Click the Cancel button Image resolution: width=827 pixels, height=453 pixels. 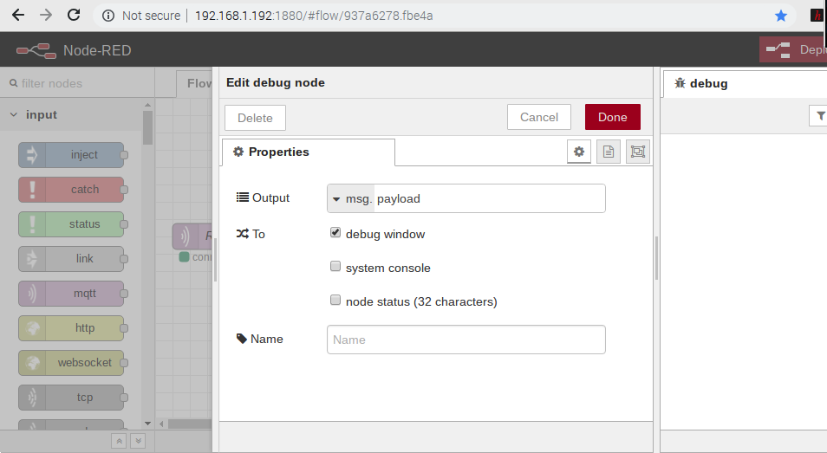(539, 117)
